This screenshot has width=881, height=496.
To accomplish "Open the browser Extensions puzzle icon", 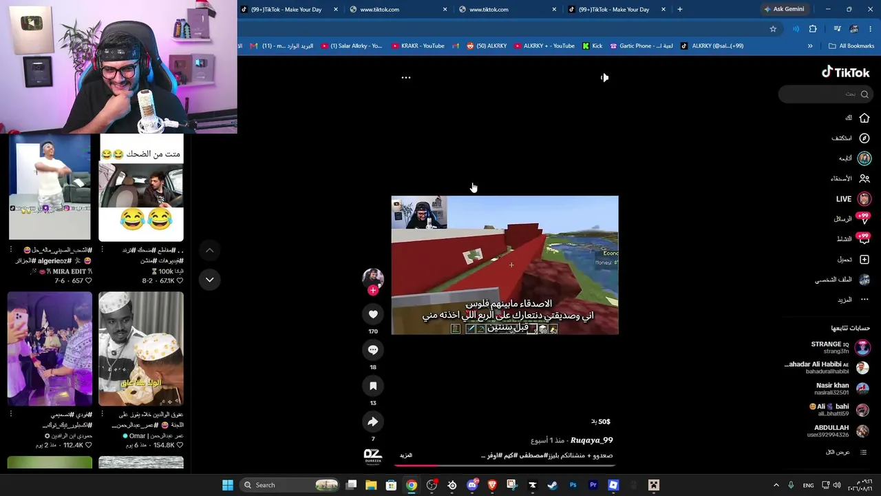I will point(813,29).
